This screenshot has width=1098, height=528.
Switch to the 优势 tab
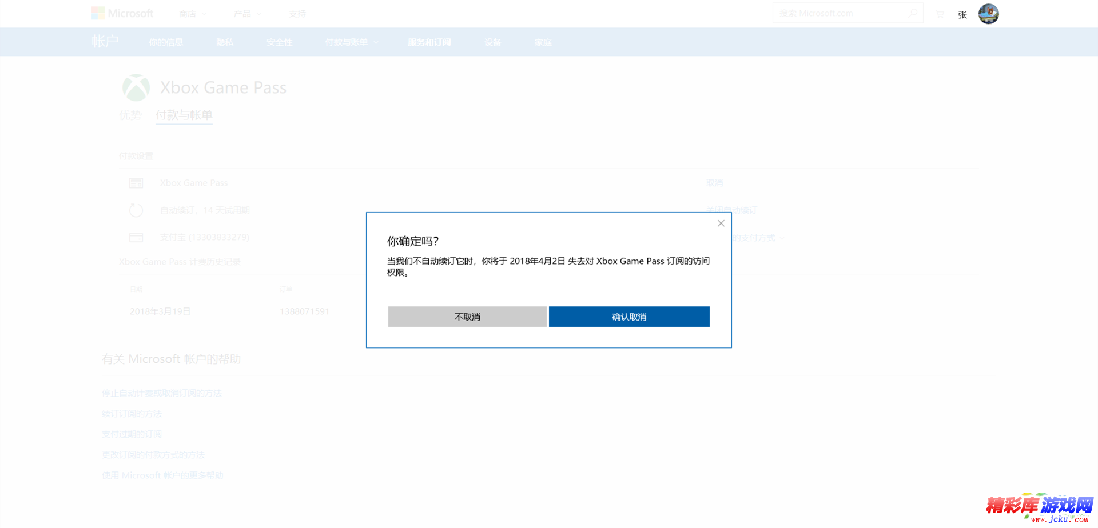pos(130,115)
